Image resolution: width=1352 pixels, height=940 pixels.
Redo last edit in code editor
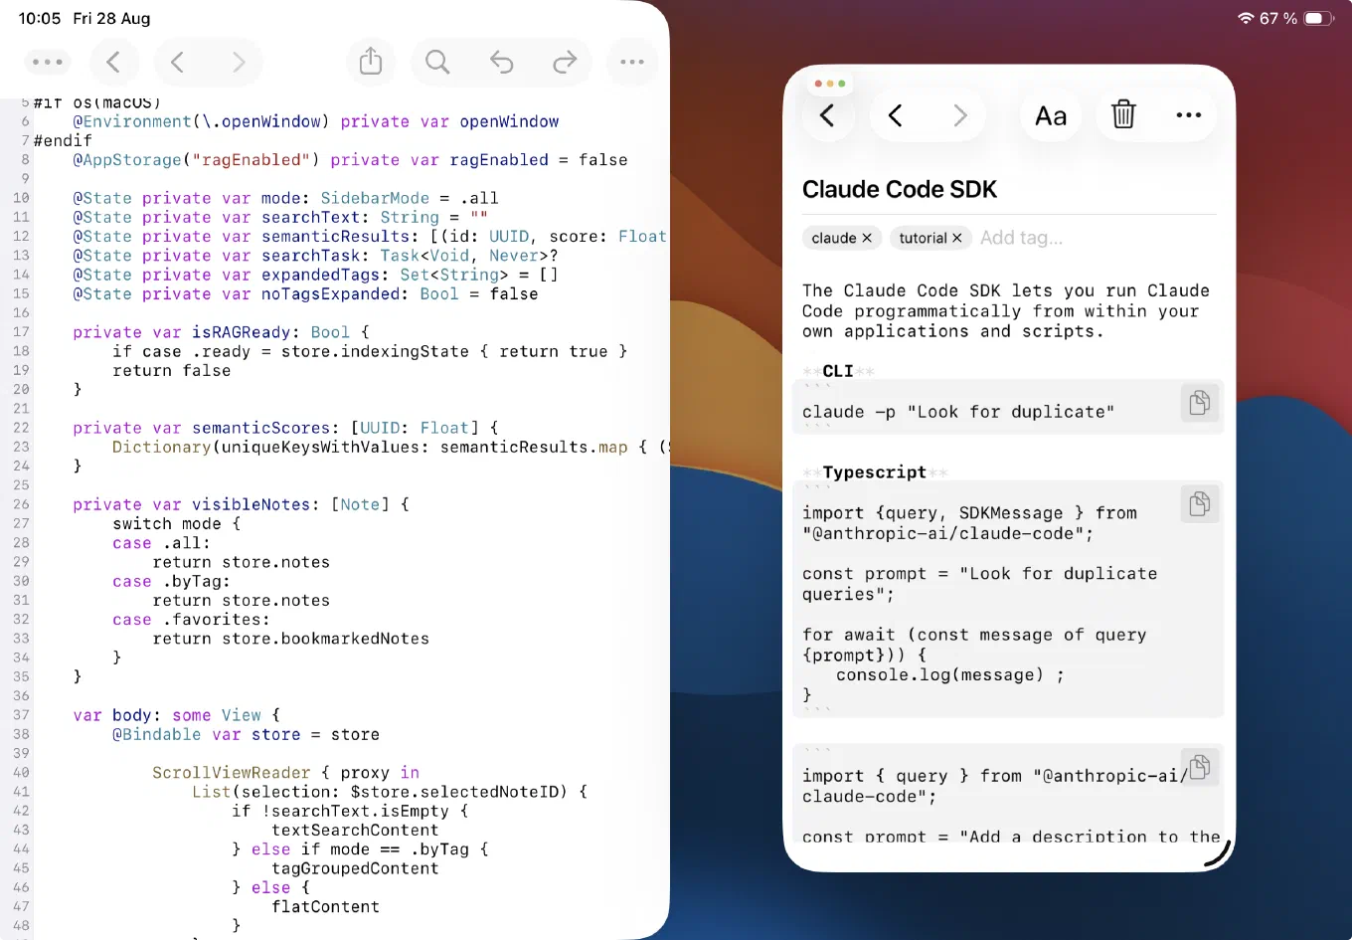(x=565, y=62)
